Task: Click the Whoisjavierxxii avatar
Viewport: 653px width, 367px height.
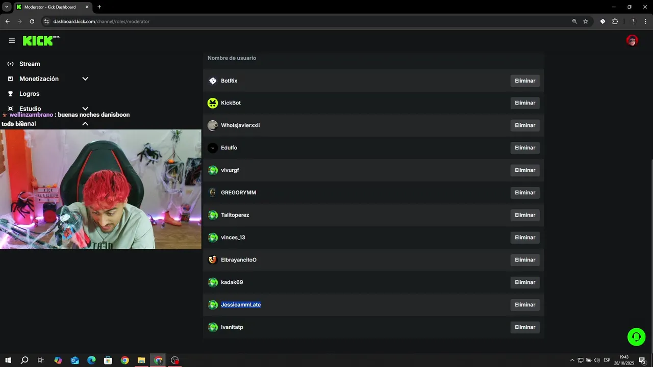Action: point(213,125)
